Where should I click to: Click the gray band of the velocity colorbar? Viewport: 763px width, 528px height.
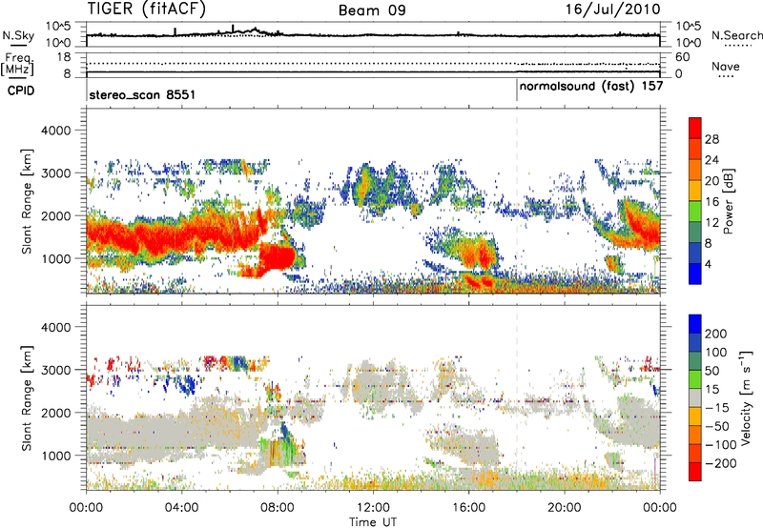(x=695, y=398)
